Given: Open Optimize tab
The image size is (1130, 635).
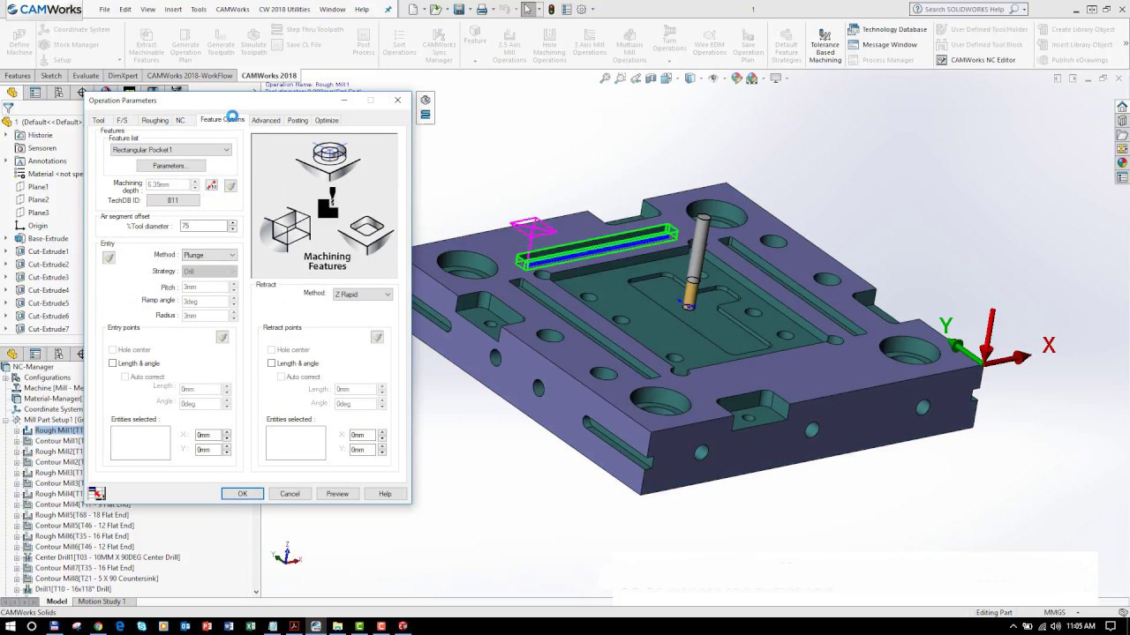Looking at the screenshot, I should [x=327, y=120].
